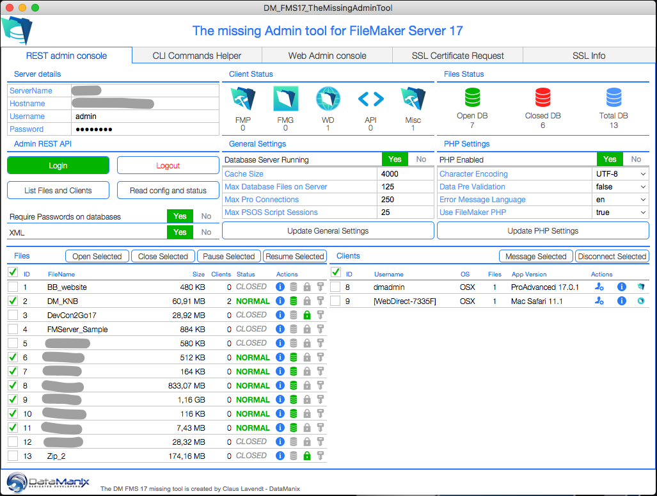Click List Files and Clients button
Image resolution: width=657 pixels, height=496 pixels.
(x=58, y=190)
